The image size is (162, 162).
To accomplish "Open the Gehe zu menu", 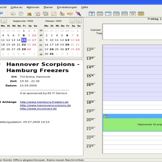I will click(x=17, y=7).
